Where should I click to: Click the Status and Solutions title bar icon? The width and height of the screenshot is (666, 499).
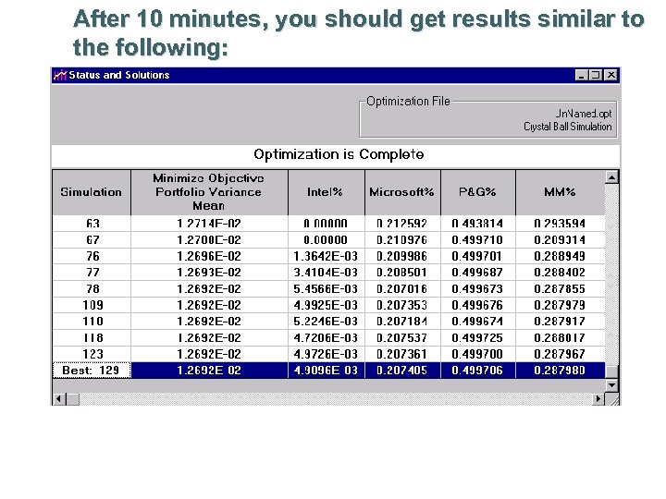[x=60, y=75]
